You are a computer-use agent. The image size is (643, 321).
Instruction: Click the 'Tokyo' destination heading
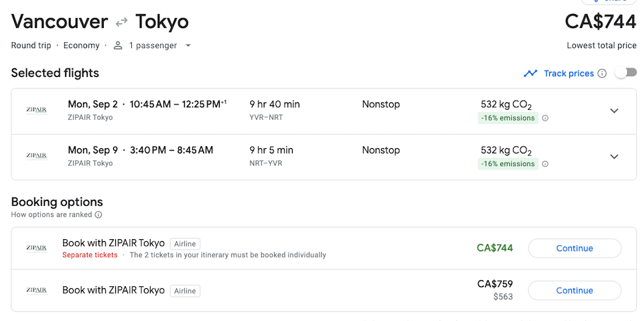click(162, 21)
